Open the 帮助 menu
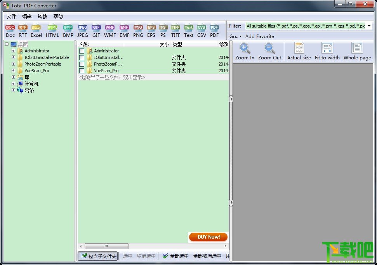 click(58, 16)
